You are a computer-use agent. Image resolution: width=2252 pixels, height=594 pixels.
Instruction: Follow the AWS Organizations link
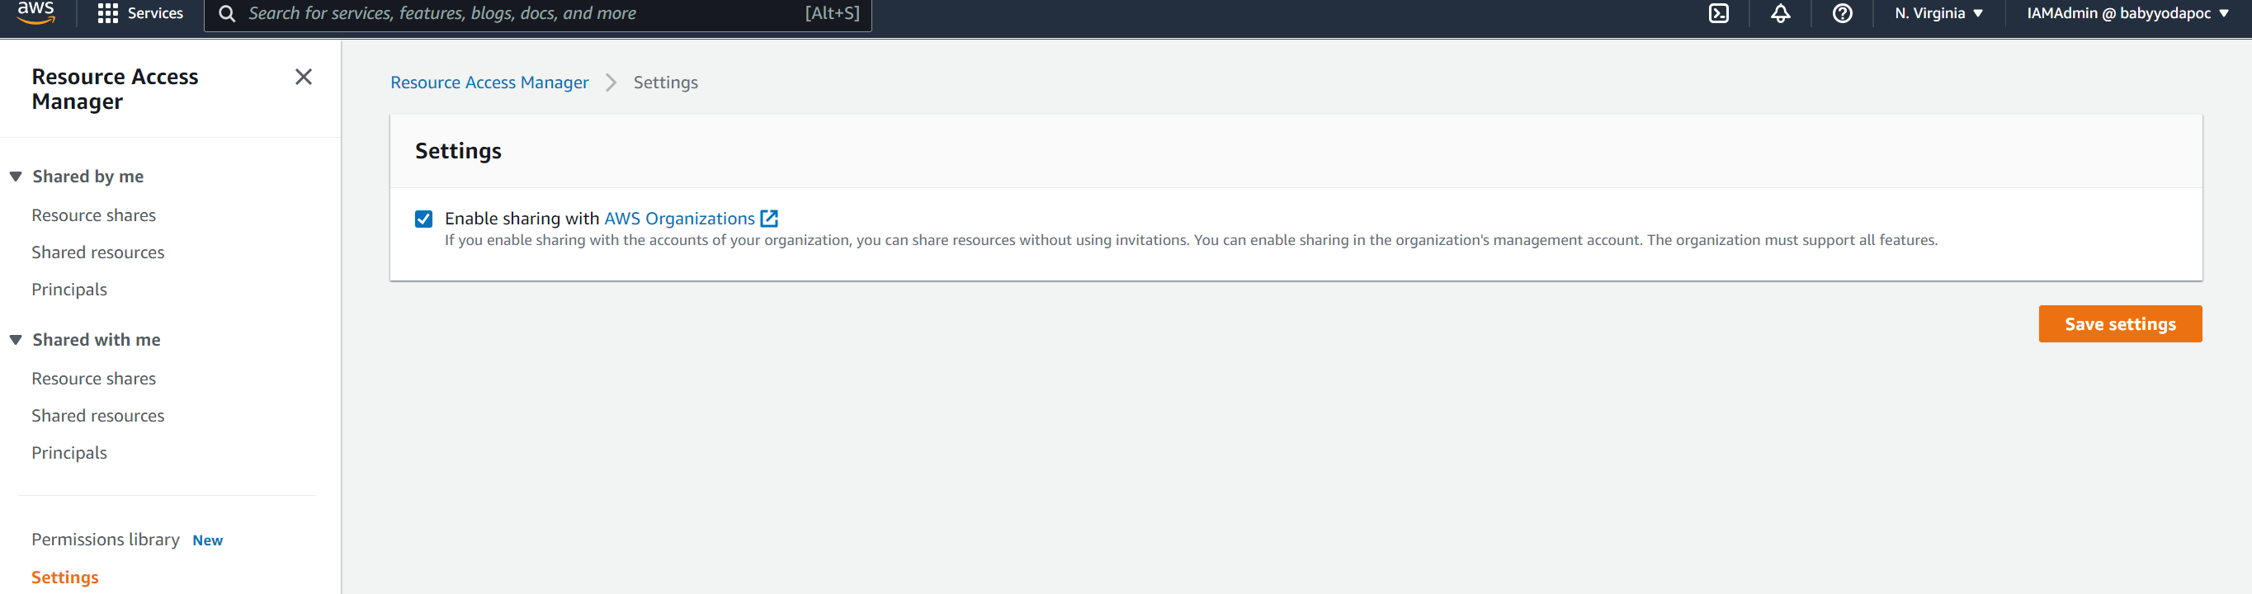tap(679, 219)
